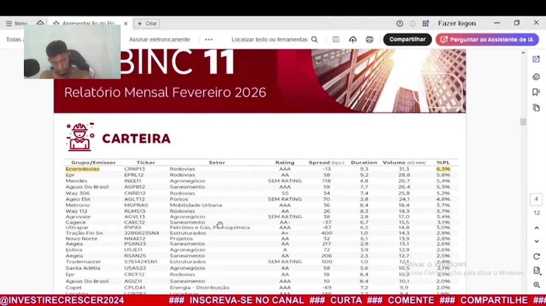Click the CRNP13 ticker cell
The width and height of the screenshot is (546, 306).
134,169
